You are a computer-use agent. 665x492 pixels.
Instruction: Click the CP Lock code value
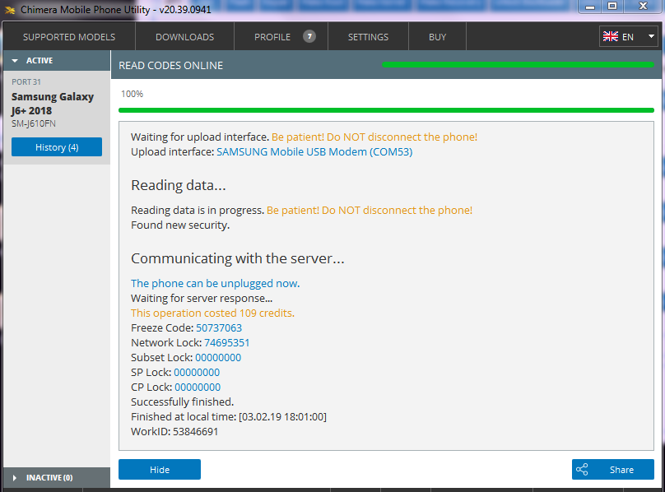[198, 388]
